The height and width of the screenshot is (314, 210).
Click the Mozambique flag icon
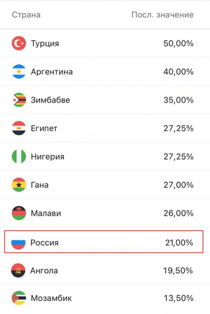pos(19,298)
